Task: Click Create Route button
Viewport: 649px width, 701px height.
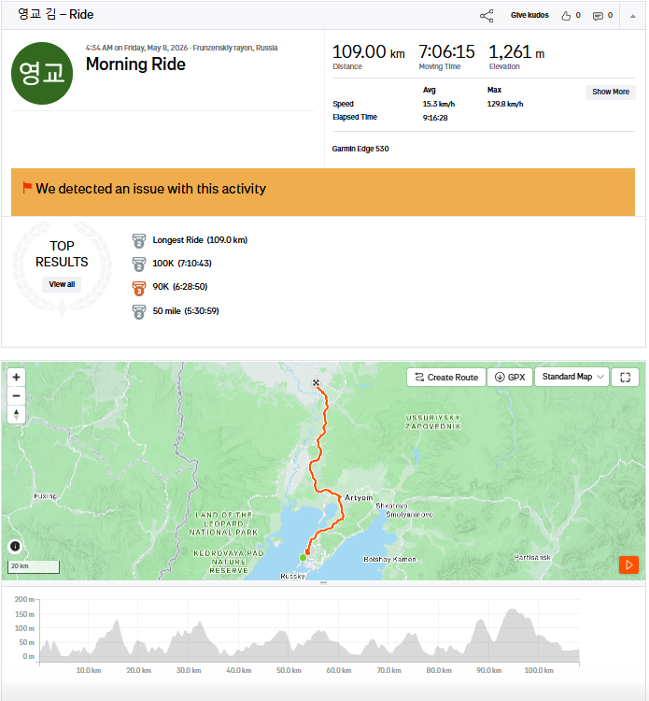Action: (x=445, y=378)
